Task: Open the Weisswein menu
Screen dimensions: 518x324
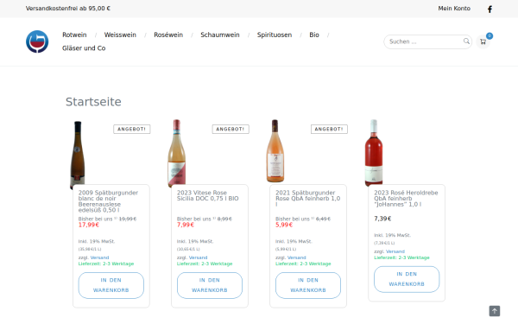Action: click(120, 35)
